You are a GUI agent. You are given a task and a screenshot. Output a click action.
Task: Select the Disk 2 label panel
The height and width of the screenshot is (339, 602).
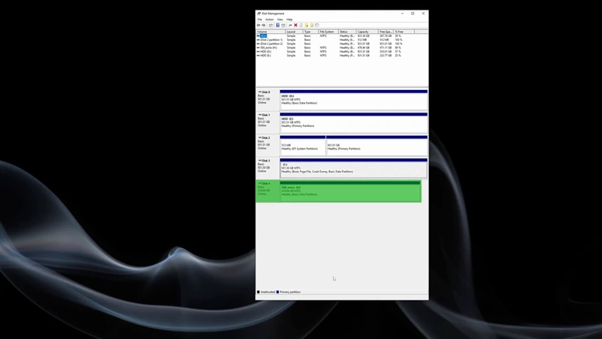point(267,145)
